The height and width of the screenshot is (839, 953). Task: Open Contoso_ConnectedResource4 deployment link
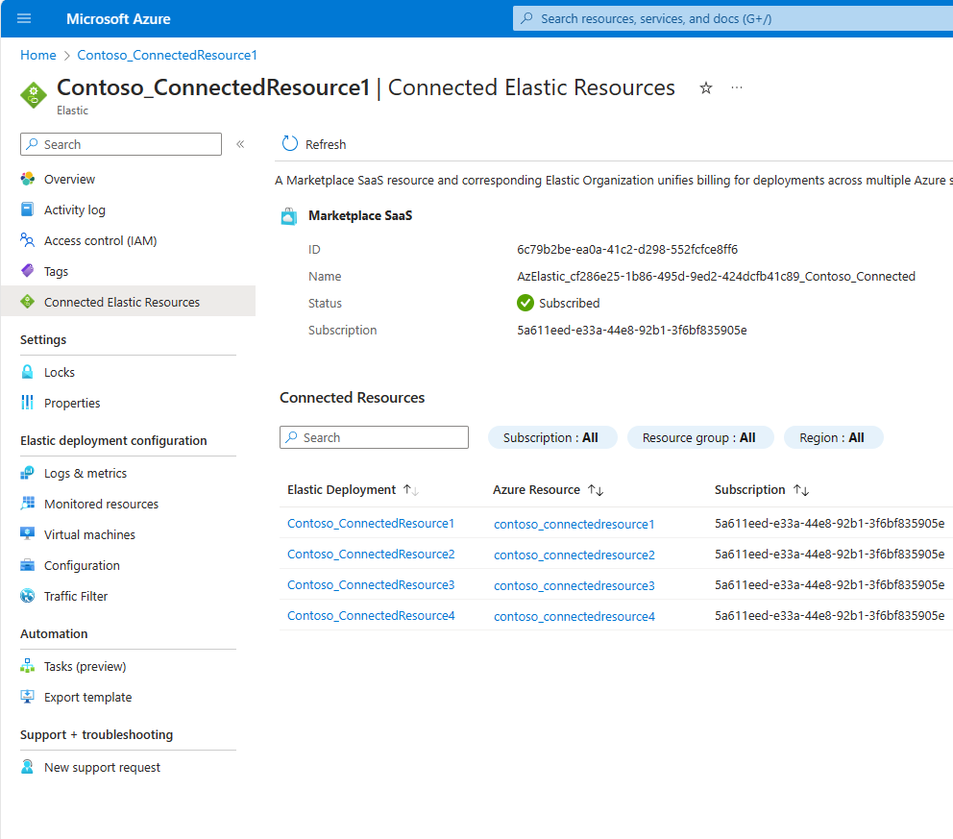pos(371,616)
